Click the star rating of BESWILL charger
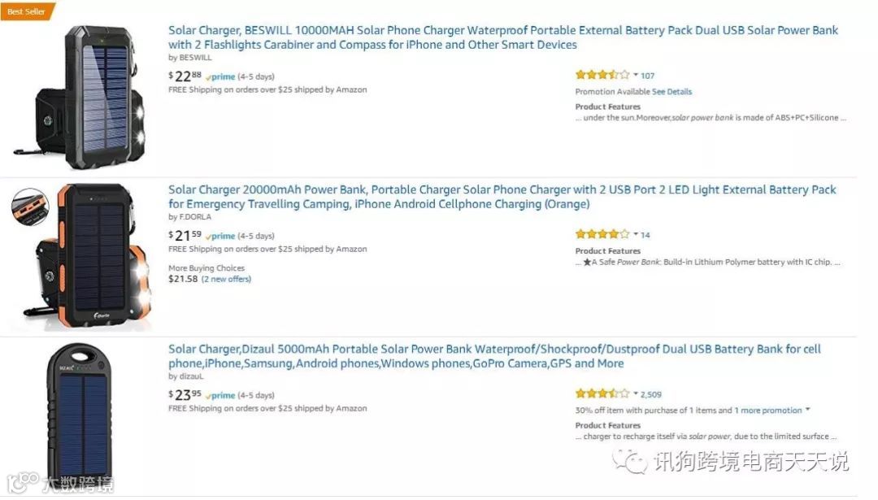 click(x=602, y=75)
